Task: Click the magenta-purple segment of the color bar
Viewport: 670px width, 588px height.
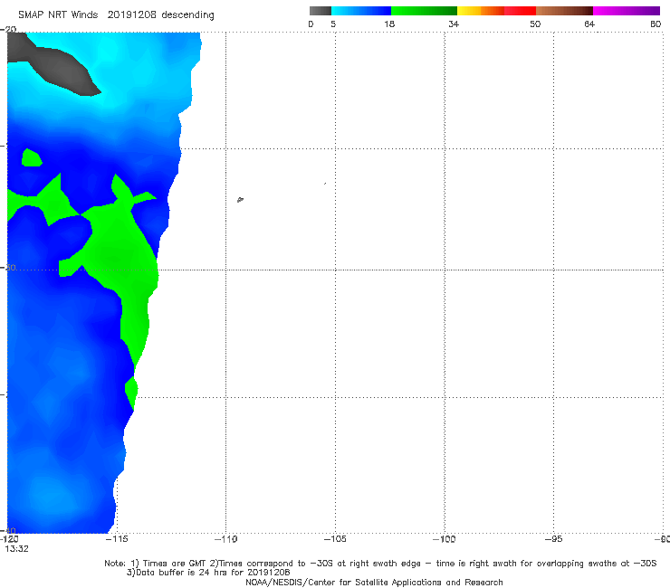Action: [627, 11]
